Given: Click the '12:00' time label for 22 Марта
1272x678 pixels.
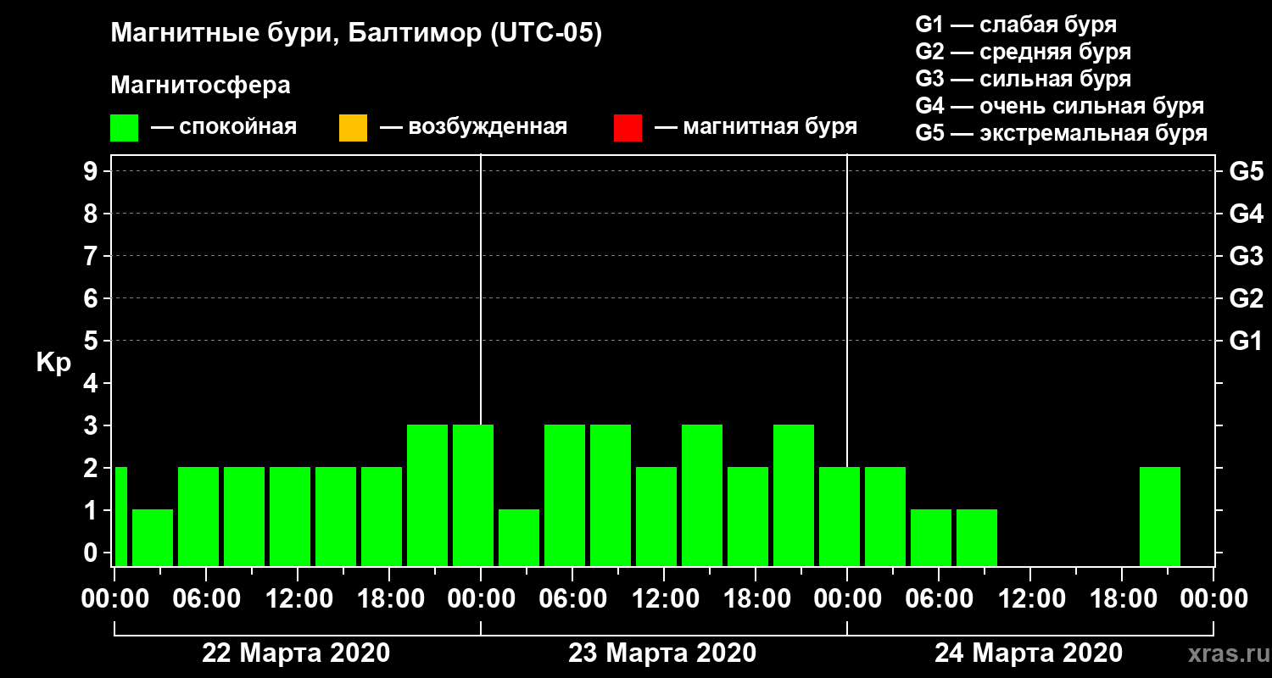Looking at the screenshot, I should pos(298,598).
